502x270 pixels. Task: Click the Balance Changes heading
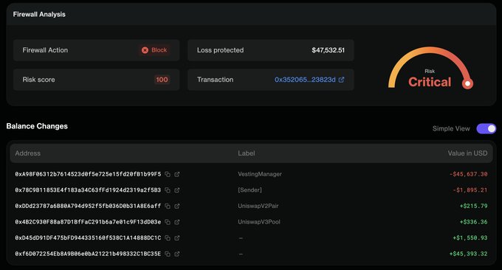37,126
